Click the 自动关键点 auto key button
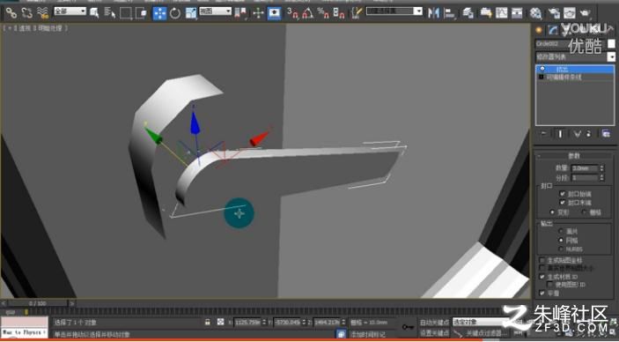The image size is (619, 342). [x=434, y=323]
